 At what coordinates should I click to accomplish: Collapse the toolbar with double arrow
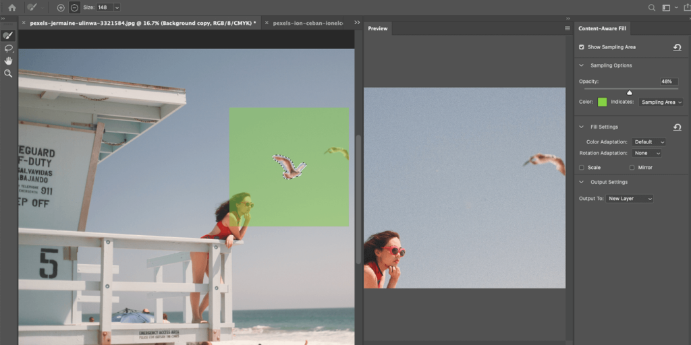pyautogui.click(x=3, y=18)
